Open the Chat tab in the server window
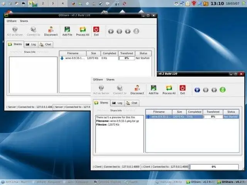Viewport: 247px width, 185px height. (x=46, y=44)
